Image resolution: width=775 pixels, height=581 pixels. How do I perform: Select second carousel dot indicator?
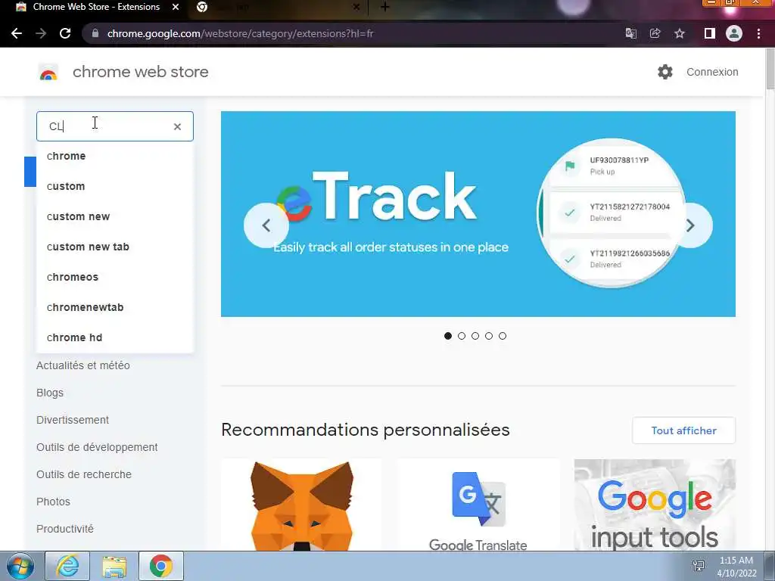pyautogui.click(x=462, y=336)
